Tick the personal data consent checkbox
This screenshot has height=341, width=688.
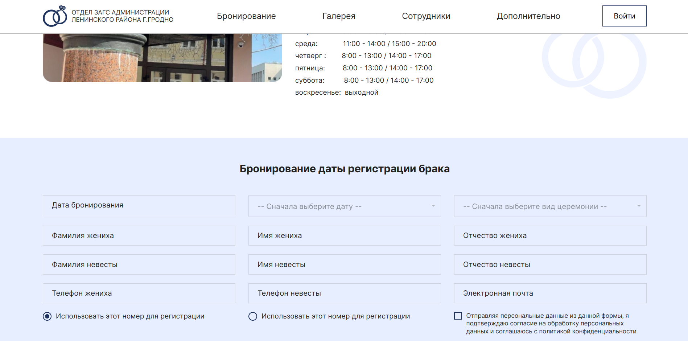tap(458, 316)
